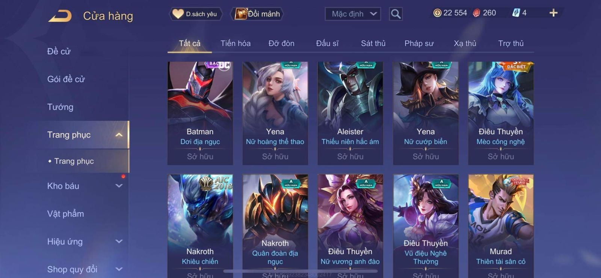Viewport: 601px width, 278px height.
Task: Switch to the Pháp sư tab
Action: tap(419, 44)
